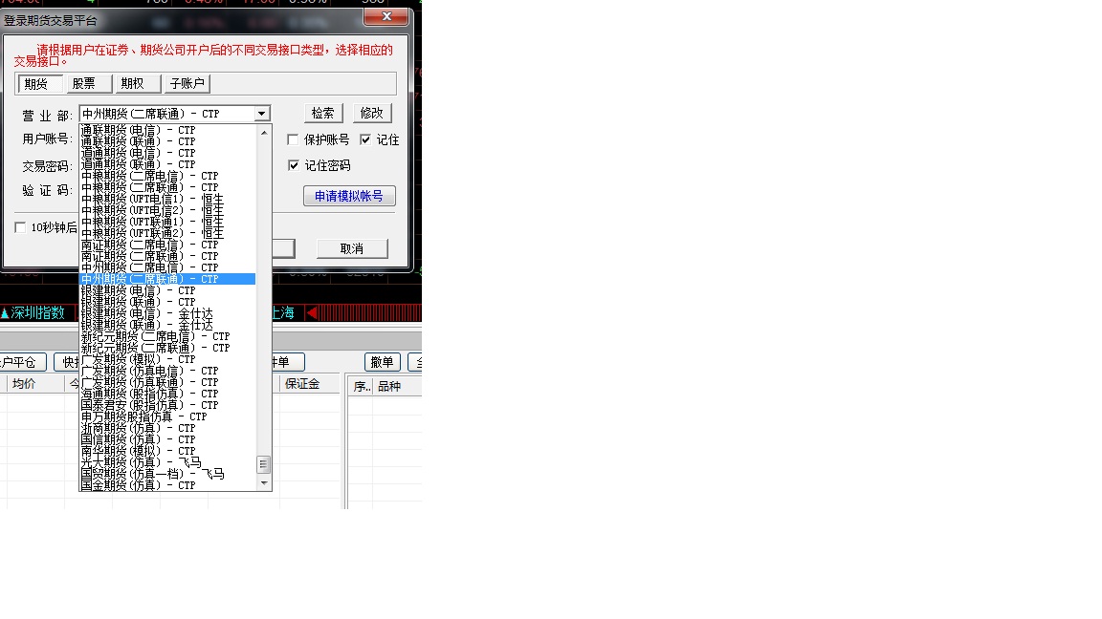Select 道通期货 (联通) - CTP
Image resolution: width=1102 pixels, height=619 pixels.
pos(167,165)
